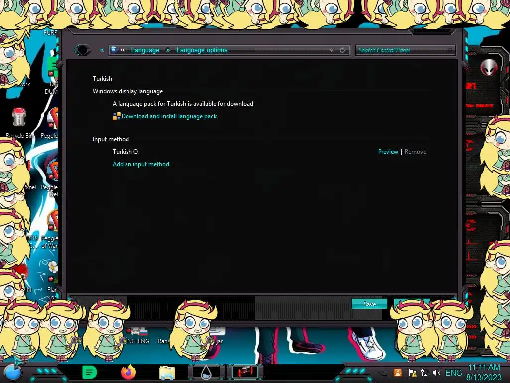Image resolution: width=510 pixels, height=383 pixels.
Task: Click the back navigation button in Control Panel
Action: pyautogui.click(x=83, y=50)
